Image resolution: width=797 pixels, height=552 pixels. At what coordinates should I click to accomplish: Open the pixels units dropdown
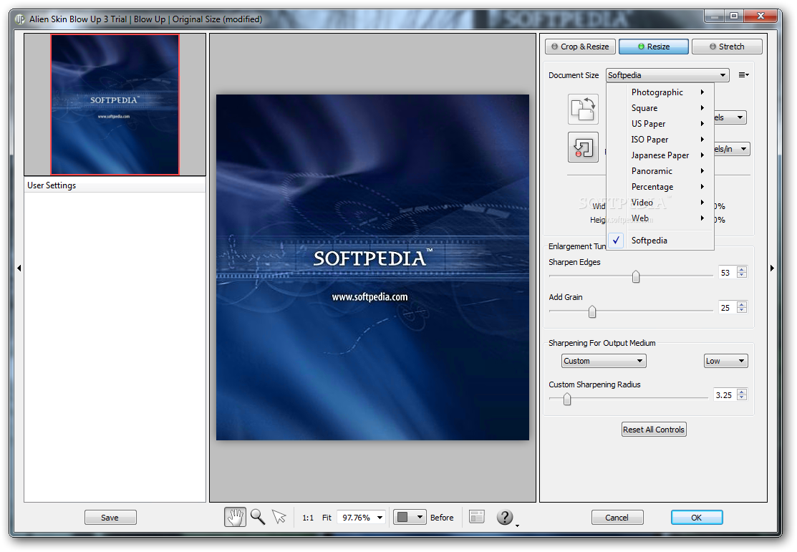730,117
